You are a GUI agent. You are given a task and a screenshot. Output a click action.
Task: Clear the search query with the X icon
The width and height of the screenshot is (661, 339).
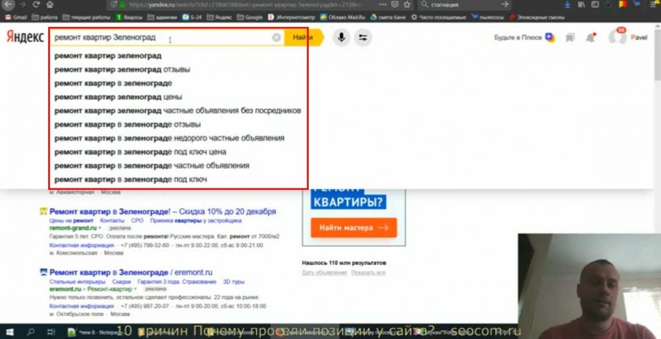[276, 38]
